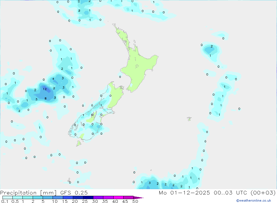
Task: Click the 15–20 mm legend color segment
Action: tap(68, 197)
